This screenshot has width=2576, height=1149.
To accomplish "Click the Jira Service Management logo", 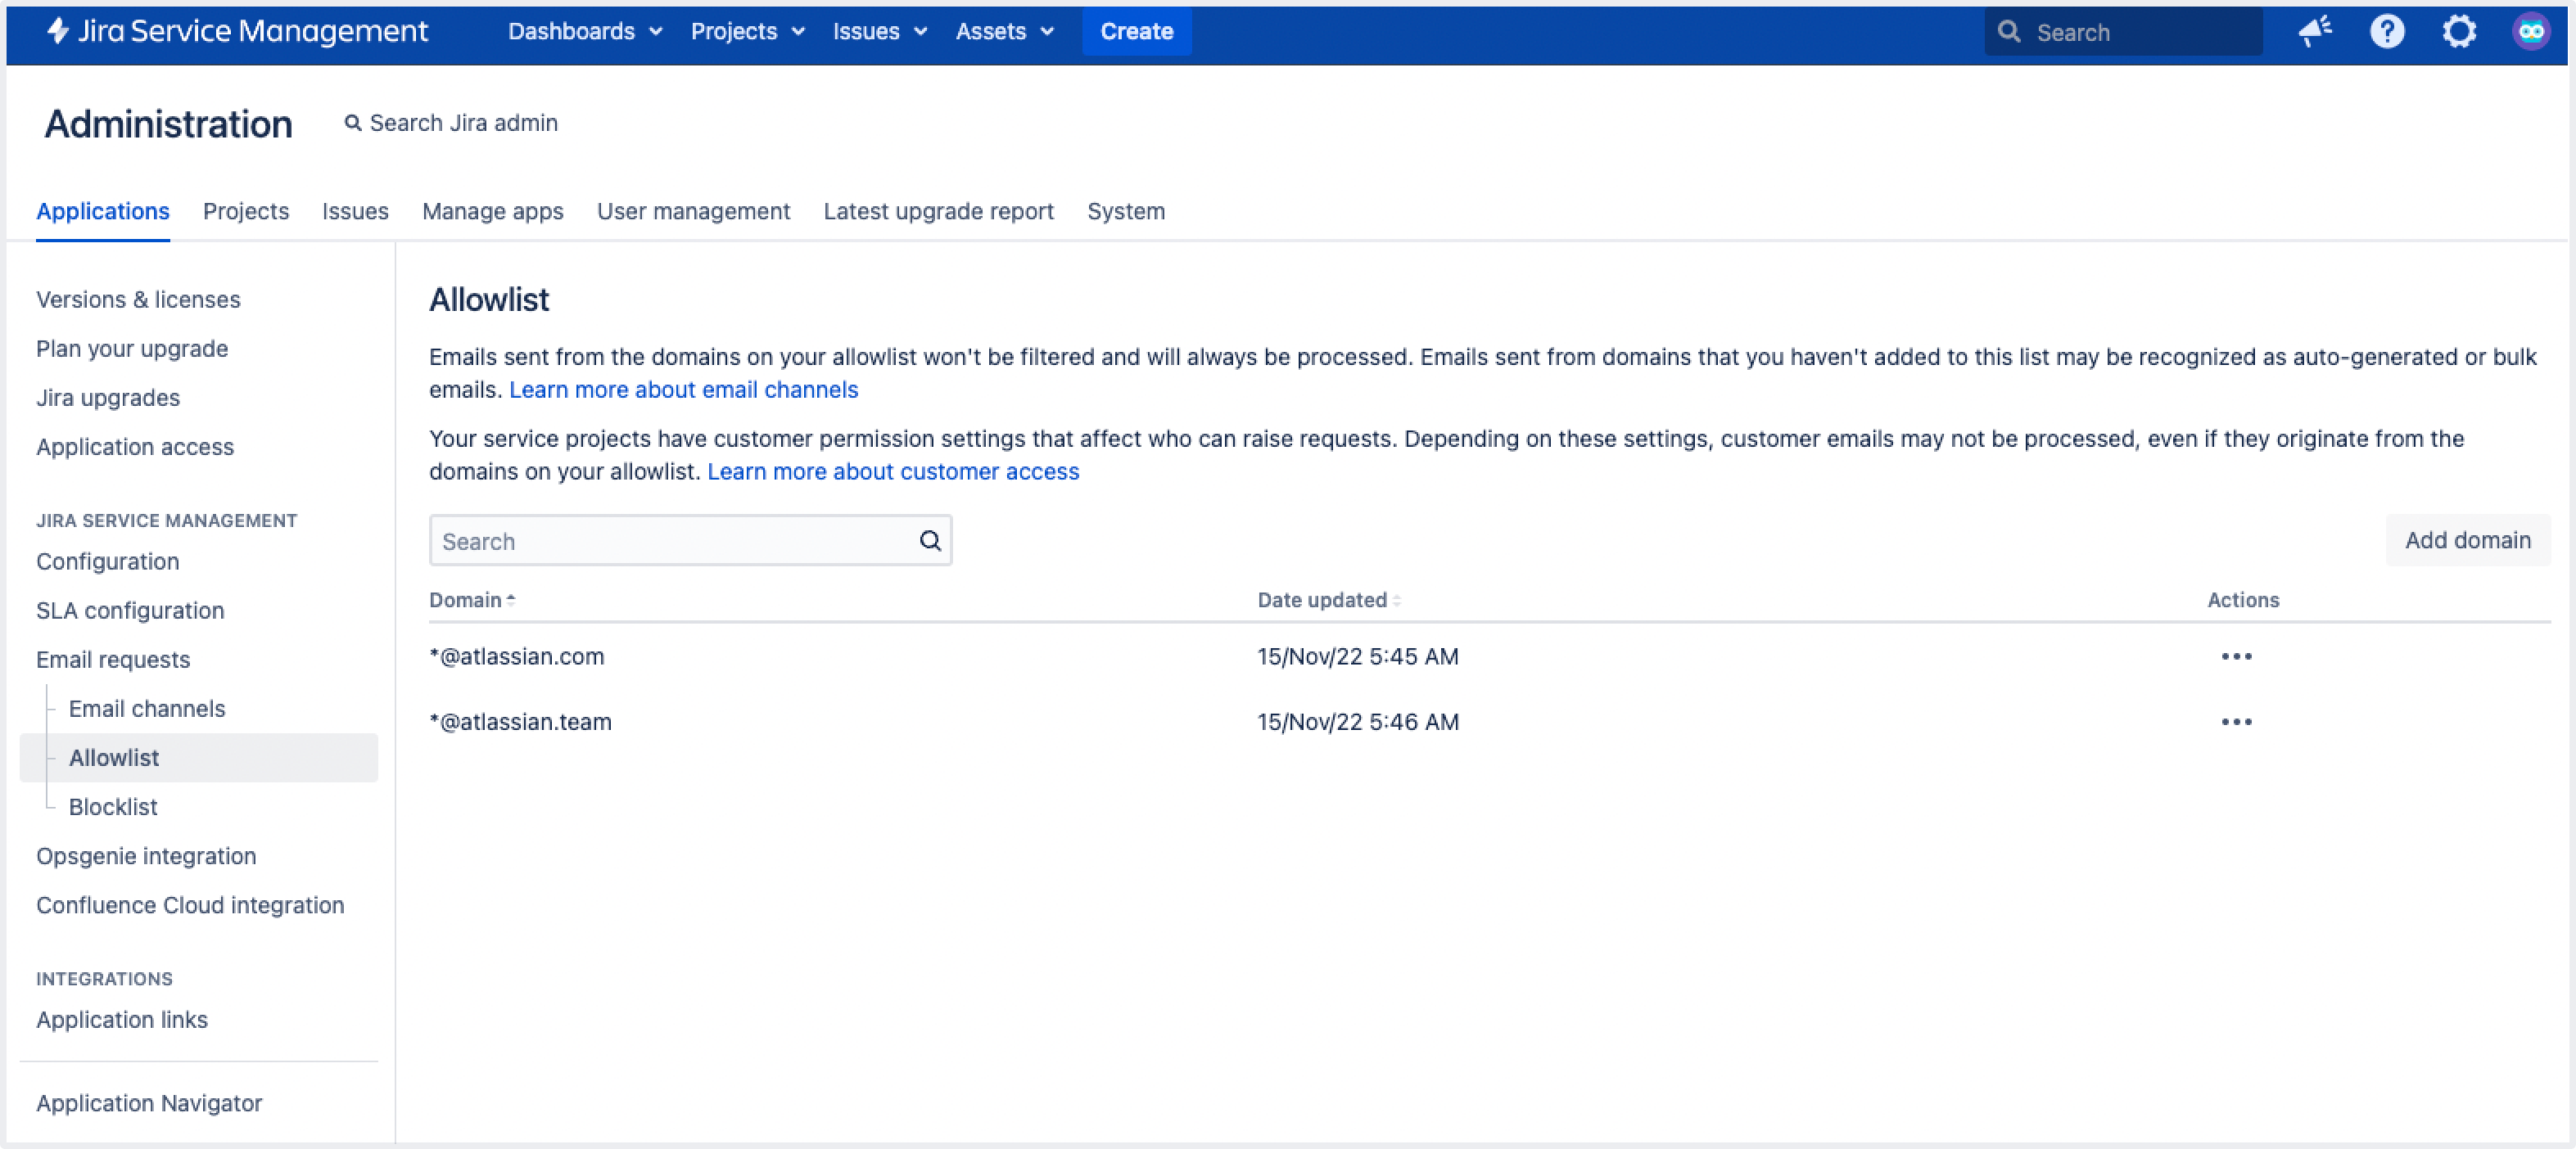I will (238, 31).
